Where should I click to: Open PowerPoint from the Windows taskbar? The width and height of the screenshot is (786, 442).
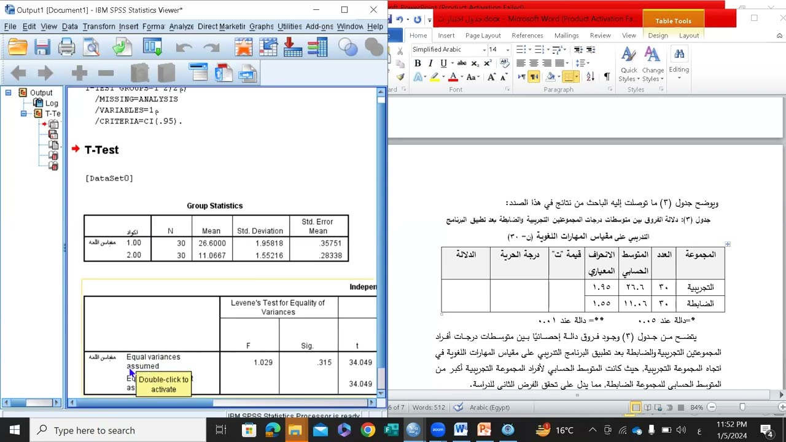[484, 430]
